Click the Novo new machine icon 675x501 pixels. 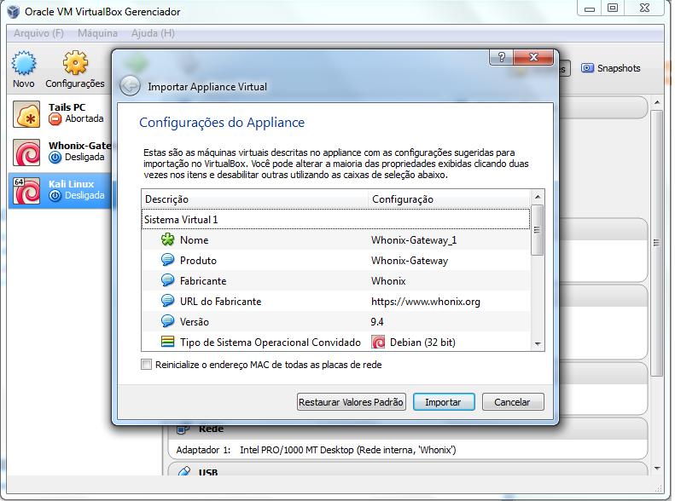tap(24, 64)
